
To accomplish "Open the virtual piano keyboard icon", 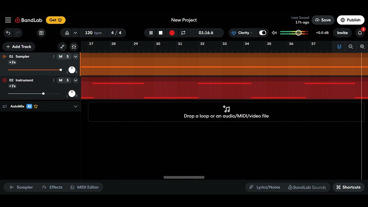I will point(41,33).
